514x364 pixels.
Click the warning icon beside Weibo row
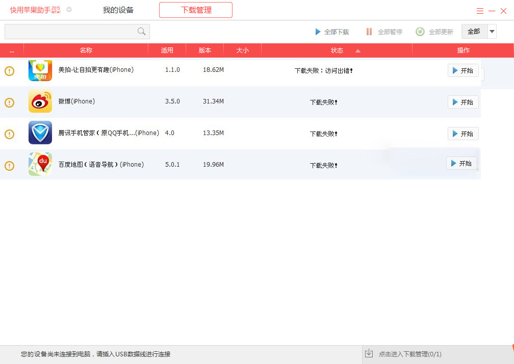click(9, 102)
